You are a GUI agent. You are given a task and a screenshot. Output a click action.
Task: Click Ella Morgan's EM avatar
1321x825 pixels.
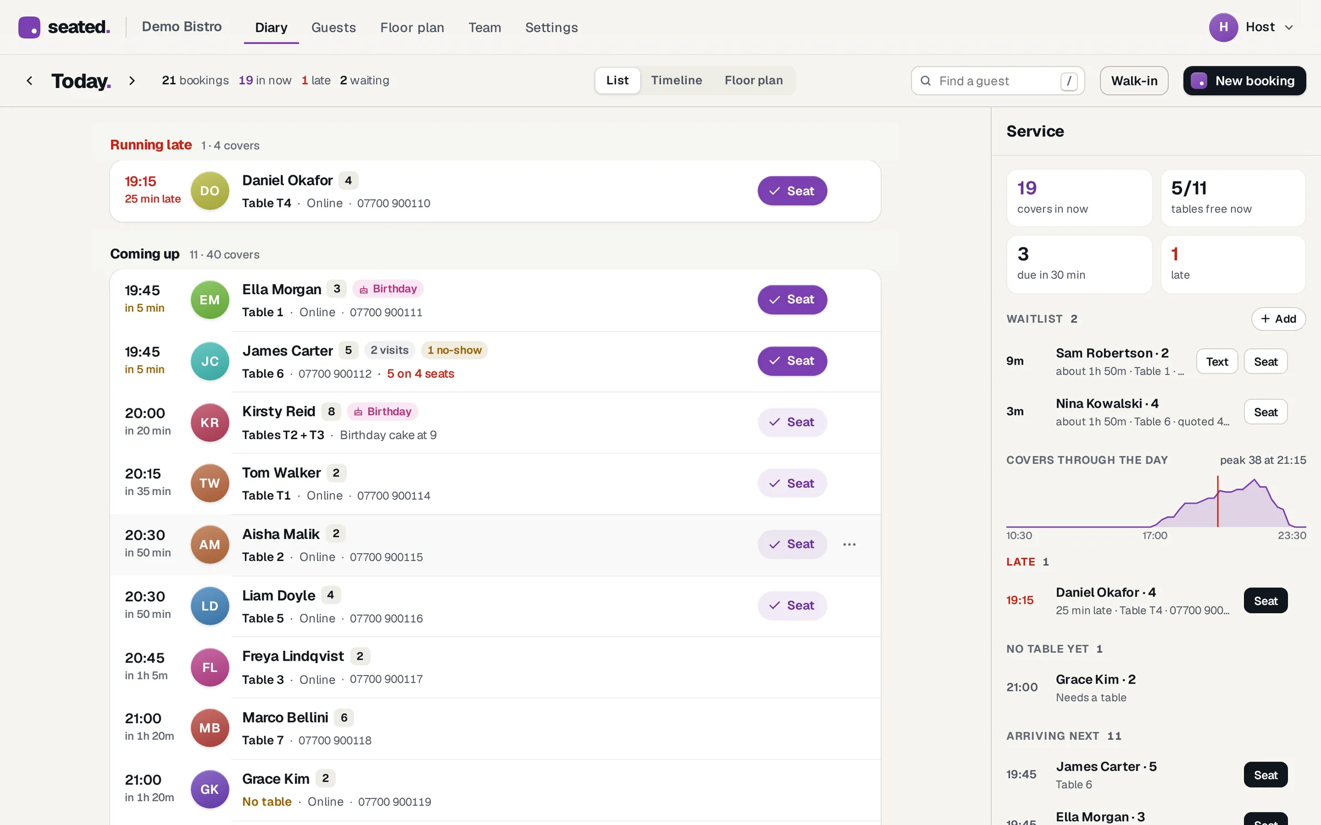coord(210,300)
